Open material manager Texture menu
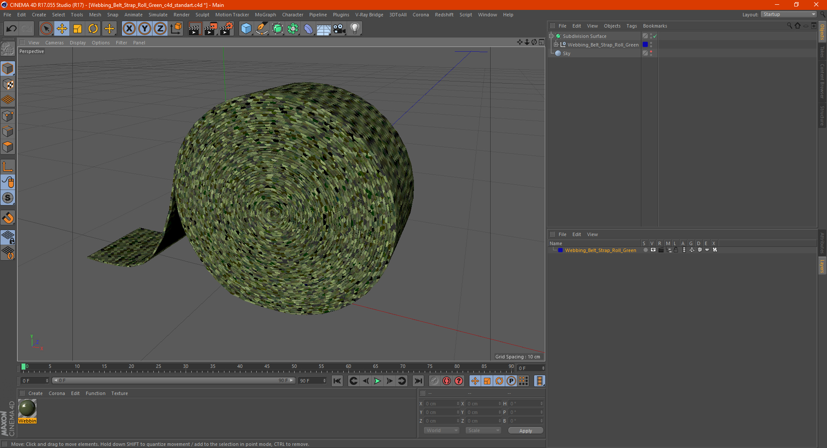Viewport: 827px width, 448px height. (x=119, y=393)
